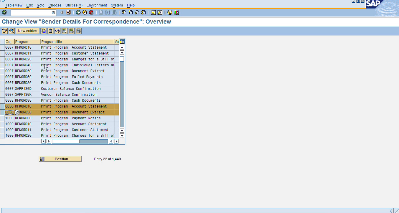Screen dimensions: 399x213
Task: Open the Edit menu
Action: pos(29,5)
